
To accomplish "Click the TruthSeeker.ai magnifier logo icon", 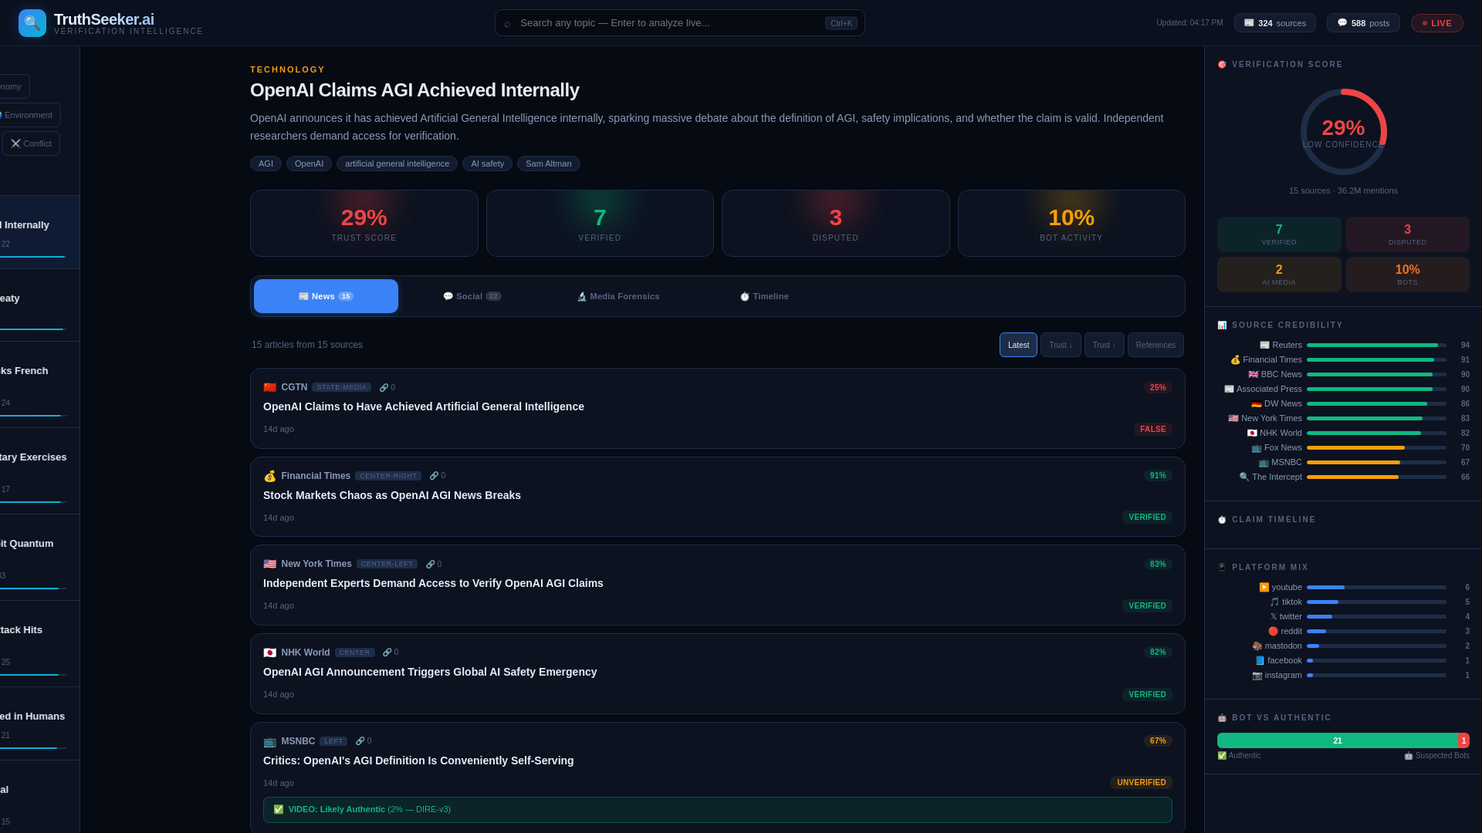I will point(32,23).
